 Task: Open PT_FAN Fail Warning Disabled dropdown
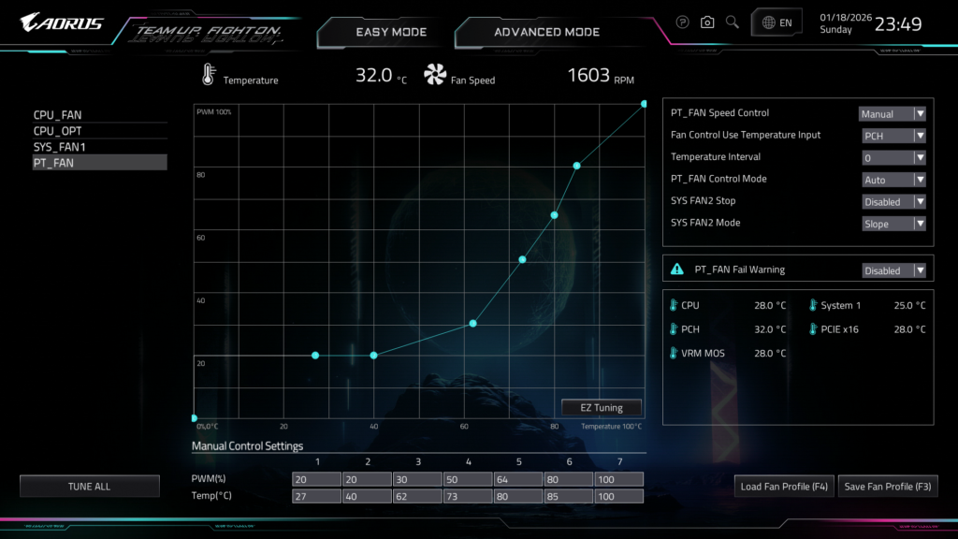pyautogui.click(x=893, y=270)
